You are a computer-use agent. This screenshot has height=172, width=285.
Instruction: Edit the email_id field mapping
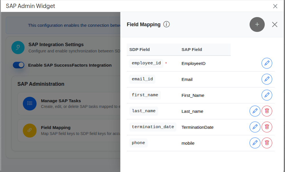pos(267,79)
